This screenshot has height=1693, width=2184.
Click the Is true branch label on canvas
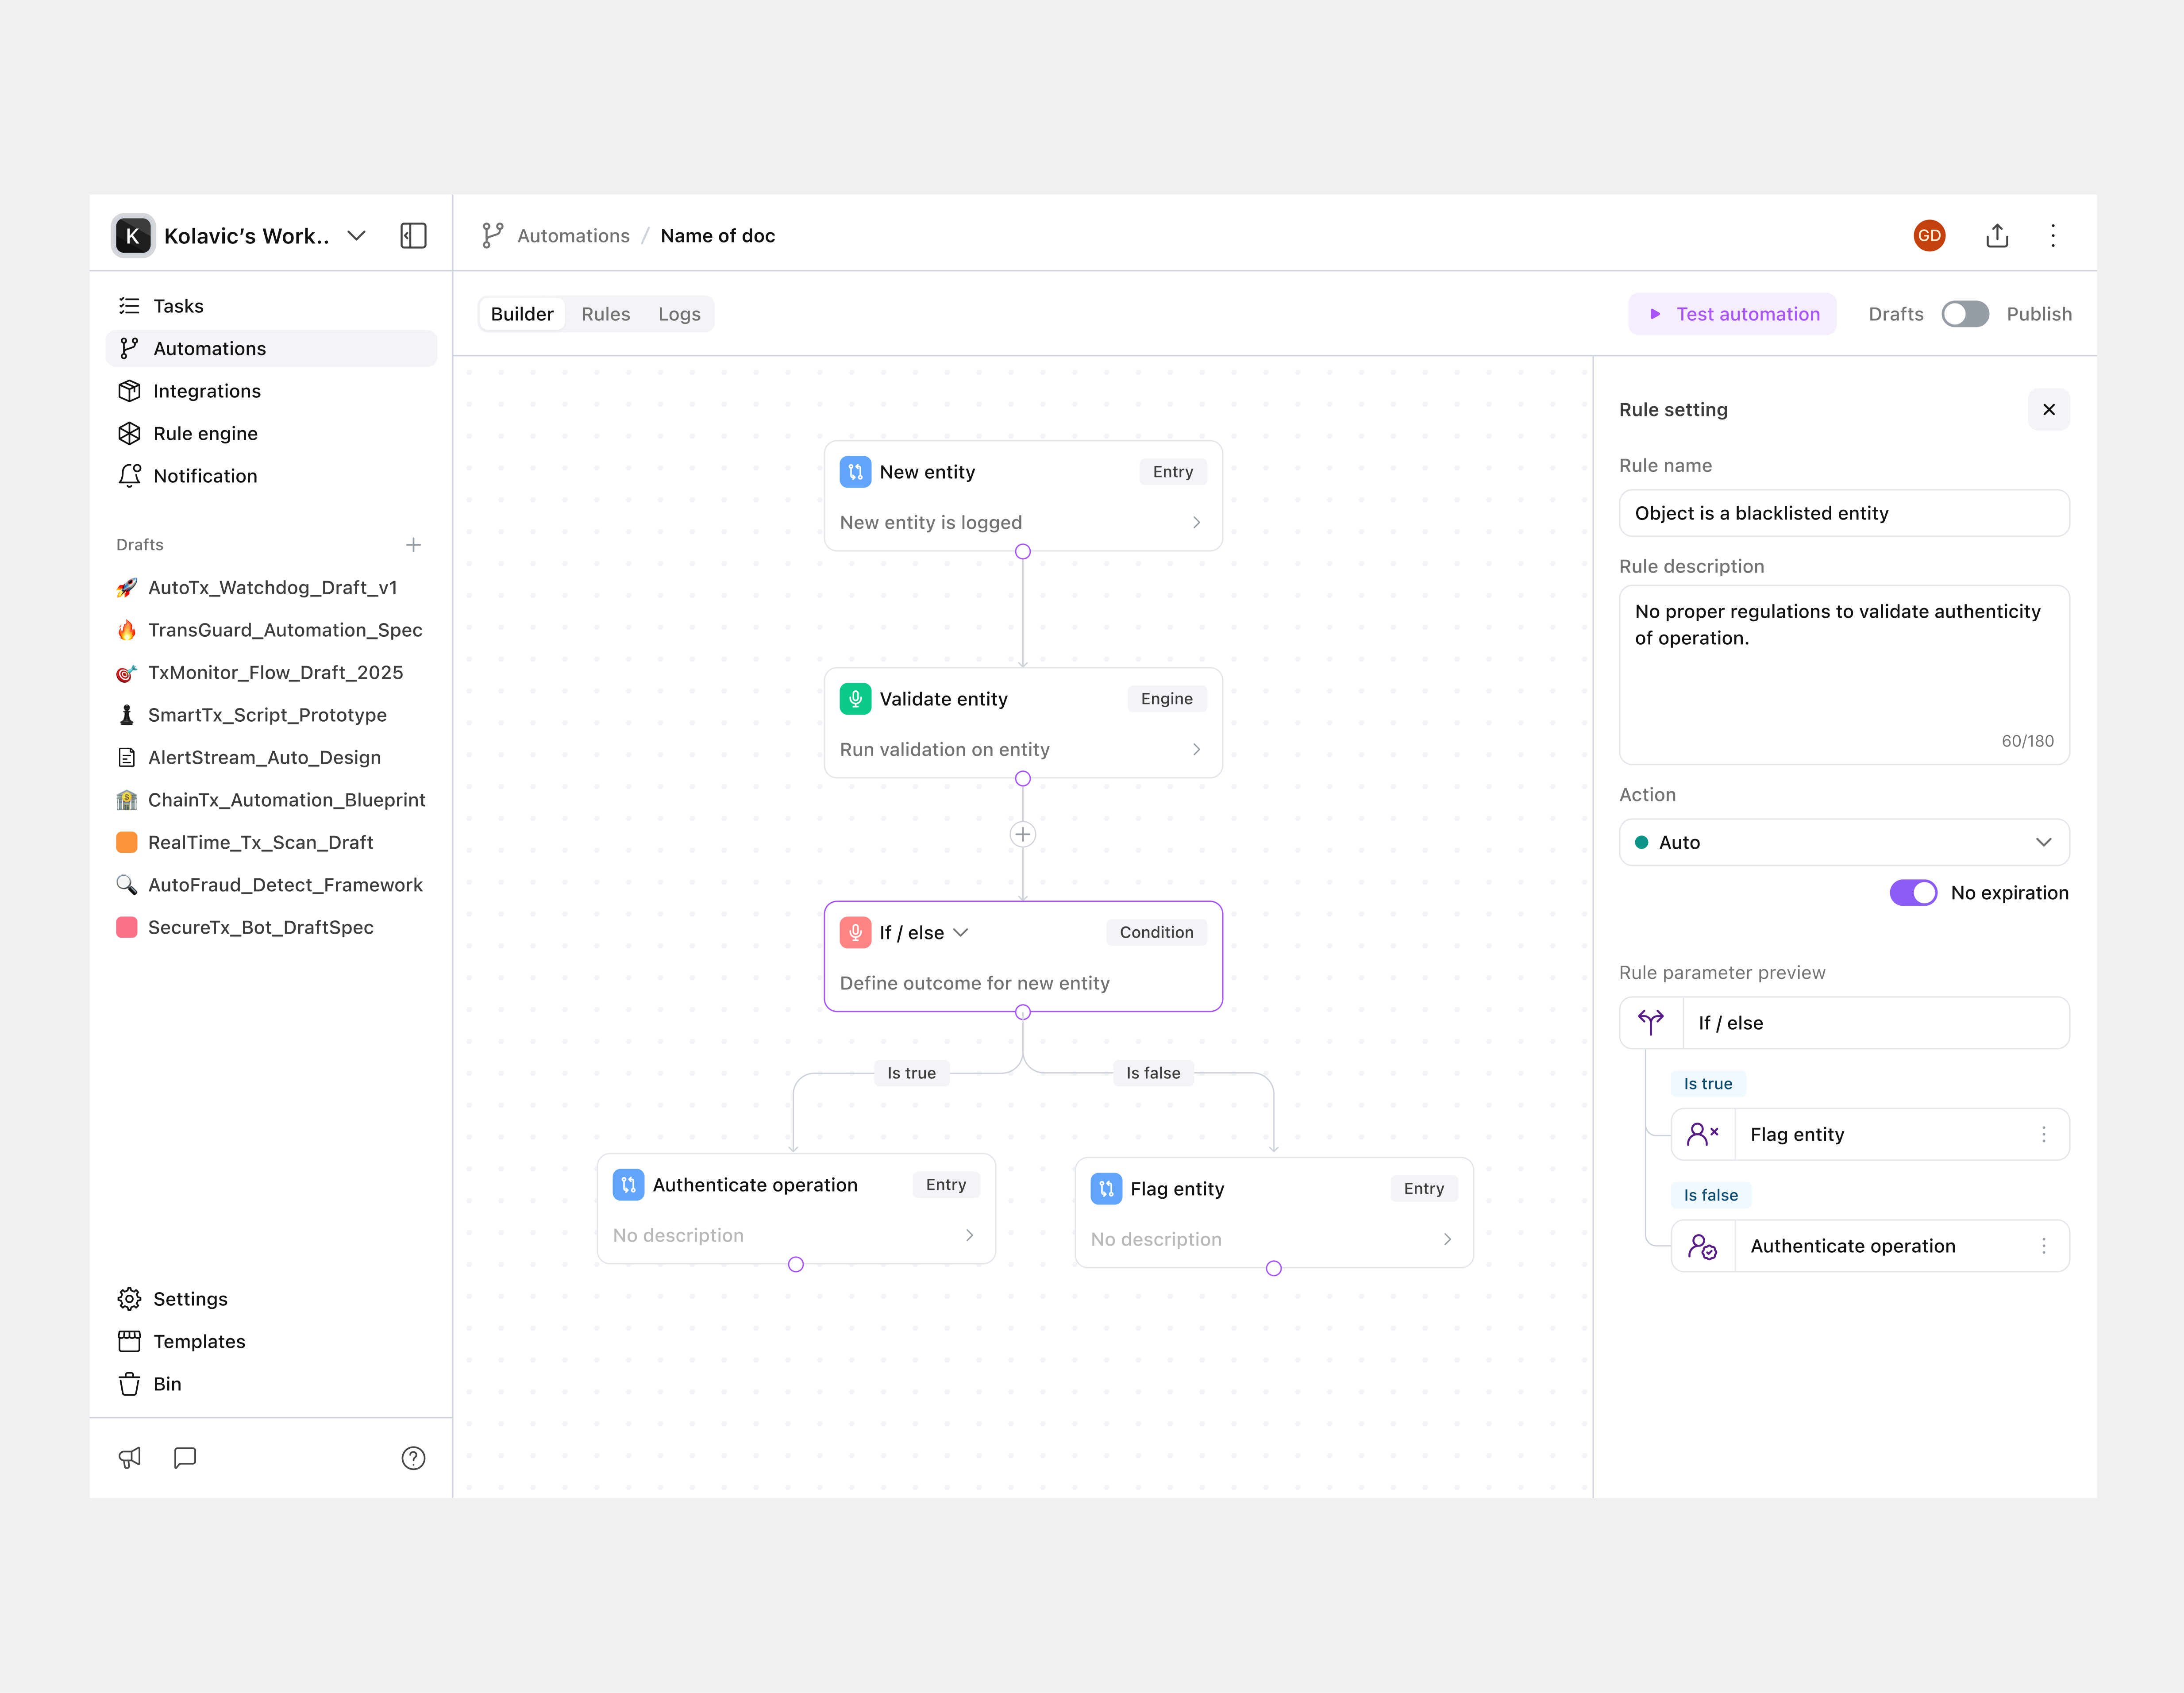tap(911, 1073)
